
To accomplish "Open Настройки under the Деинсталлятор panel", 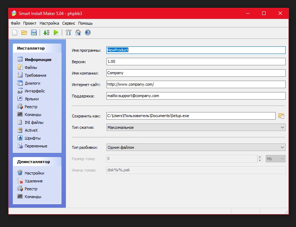I will point(34,173).
